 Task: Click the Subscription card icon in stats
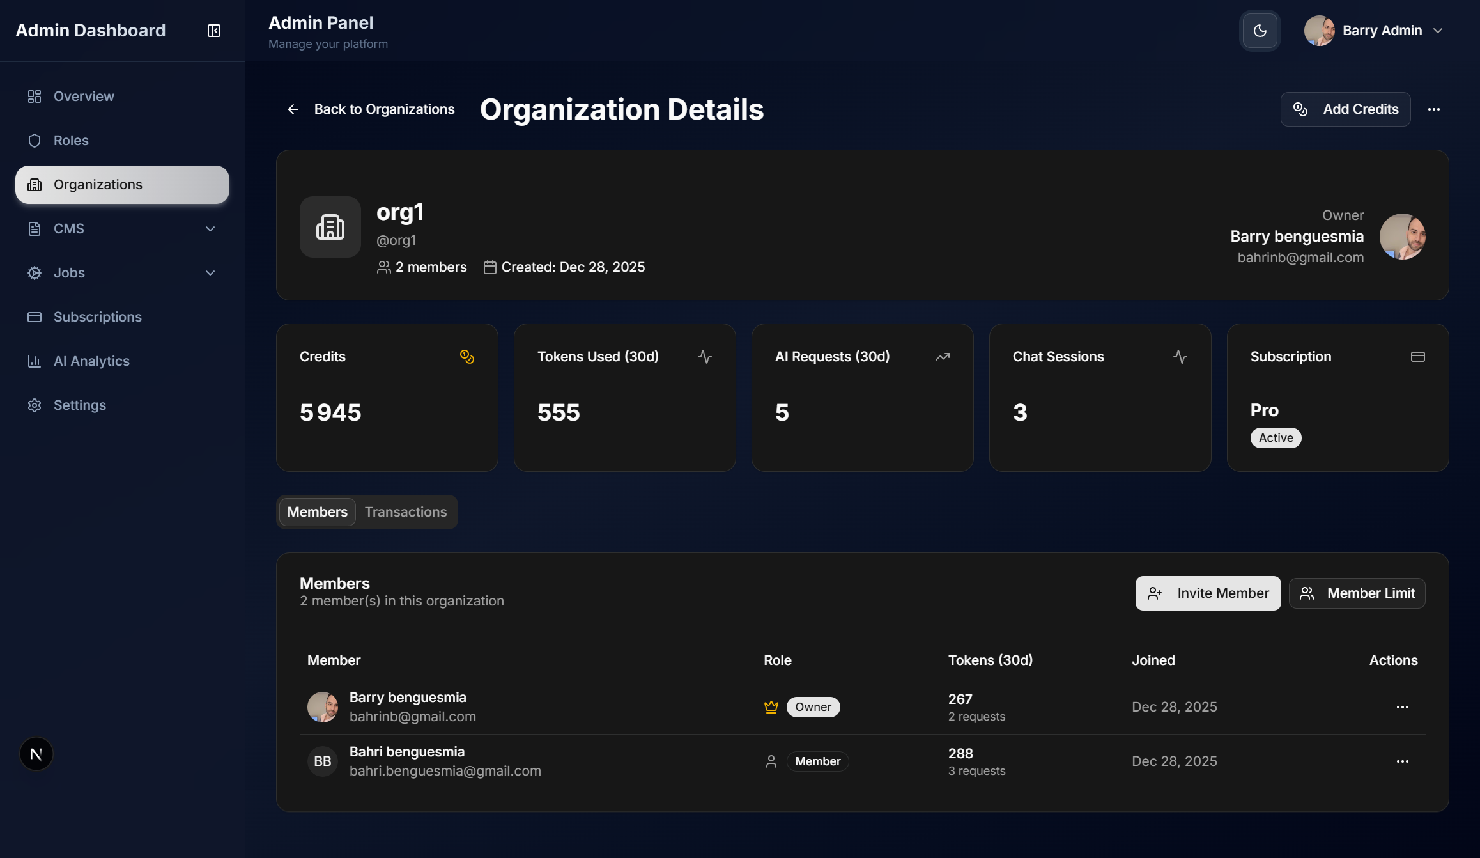[1418, 357]
